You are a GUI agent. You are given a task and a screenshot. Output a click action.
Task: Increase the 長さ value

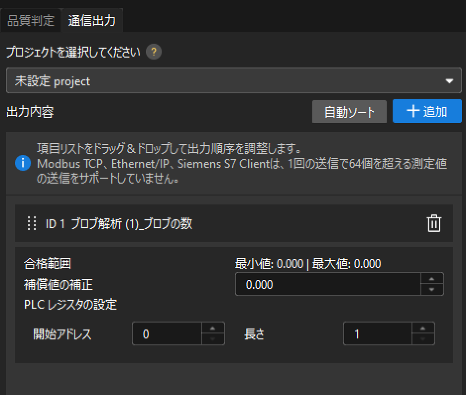tap(423, 329)
